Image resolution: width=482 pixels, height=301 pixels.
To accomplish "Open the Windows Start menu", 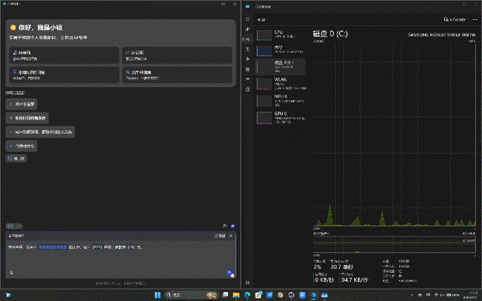I will [x=159, y=295].
